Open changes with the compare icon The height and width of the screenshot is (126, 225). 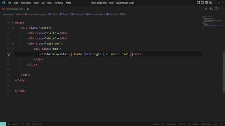pos(211,9)
